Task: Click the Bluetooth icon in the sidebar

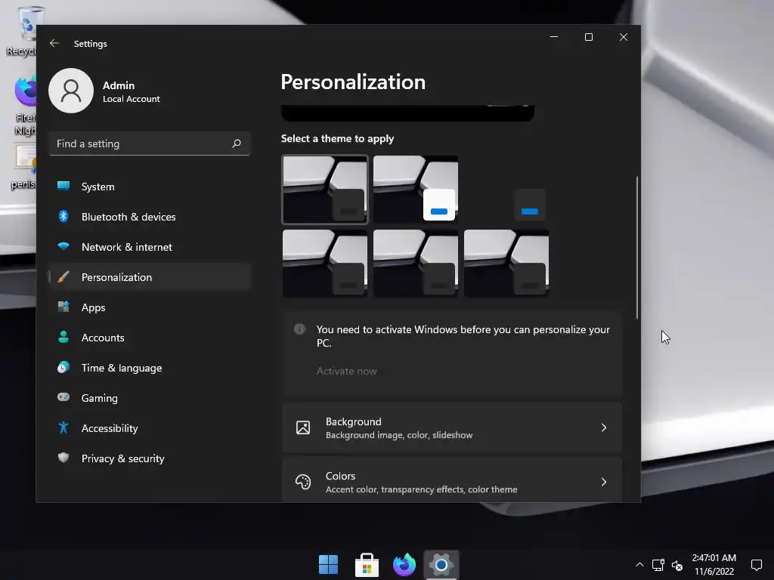Action: [x=63, y=216]
